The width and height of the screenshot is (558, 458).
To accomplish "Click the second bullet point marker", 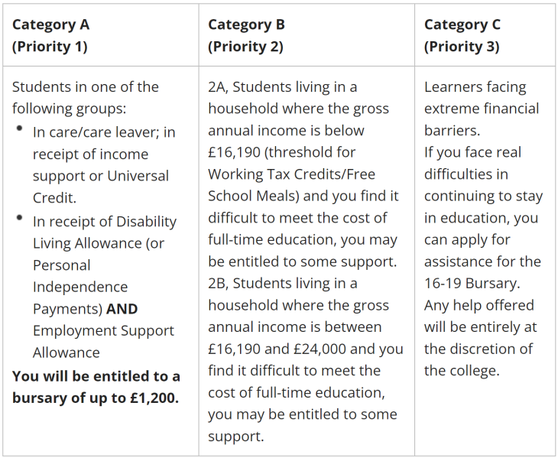I will click(x=19, y=219).
